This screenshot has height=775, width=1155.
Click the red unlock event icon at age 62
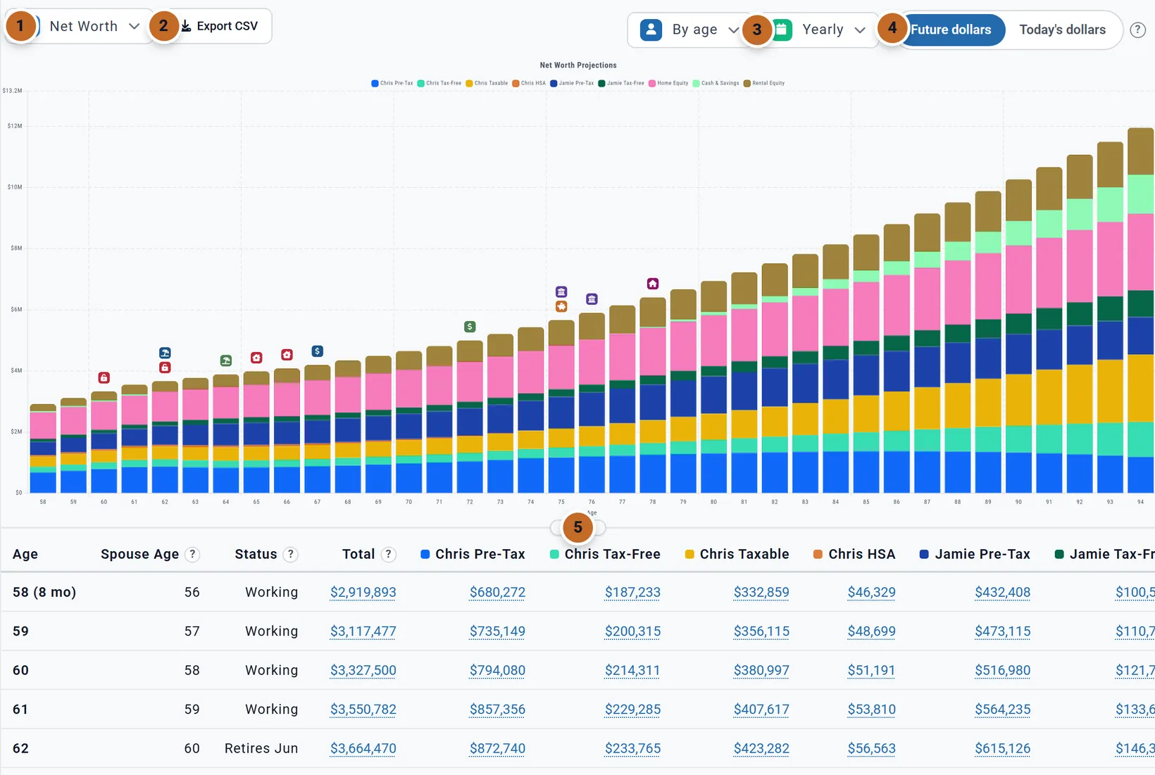tap(165, 367)
